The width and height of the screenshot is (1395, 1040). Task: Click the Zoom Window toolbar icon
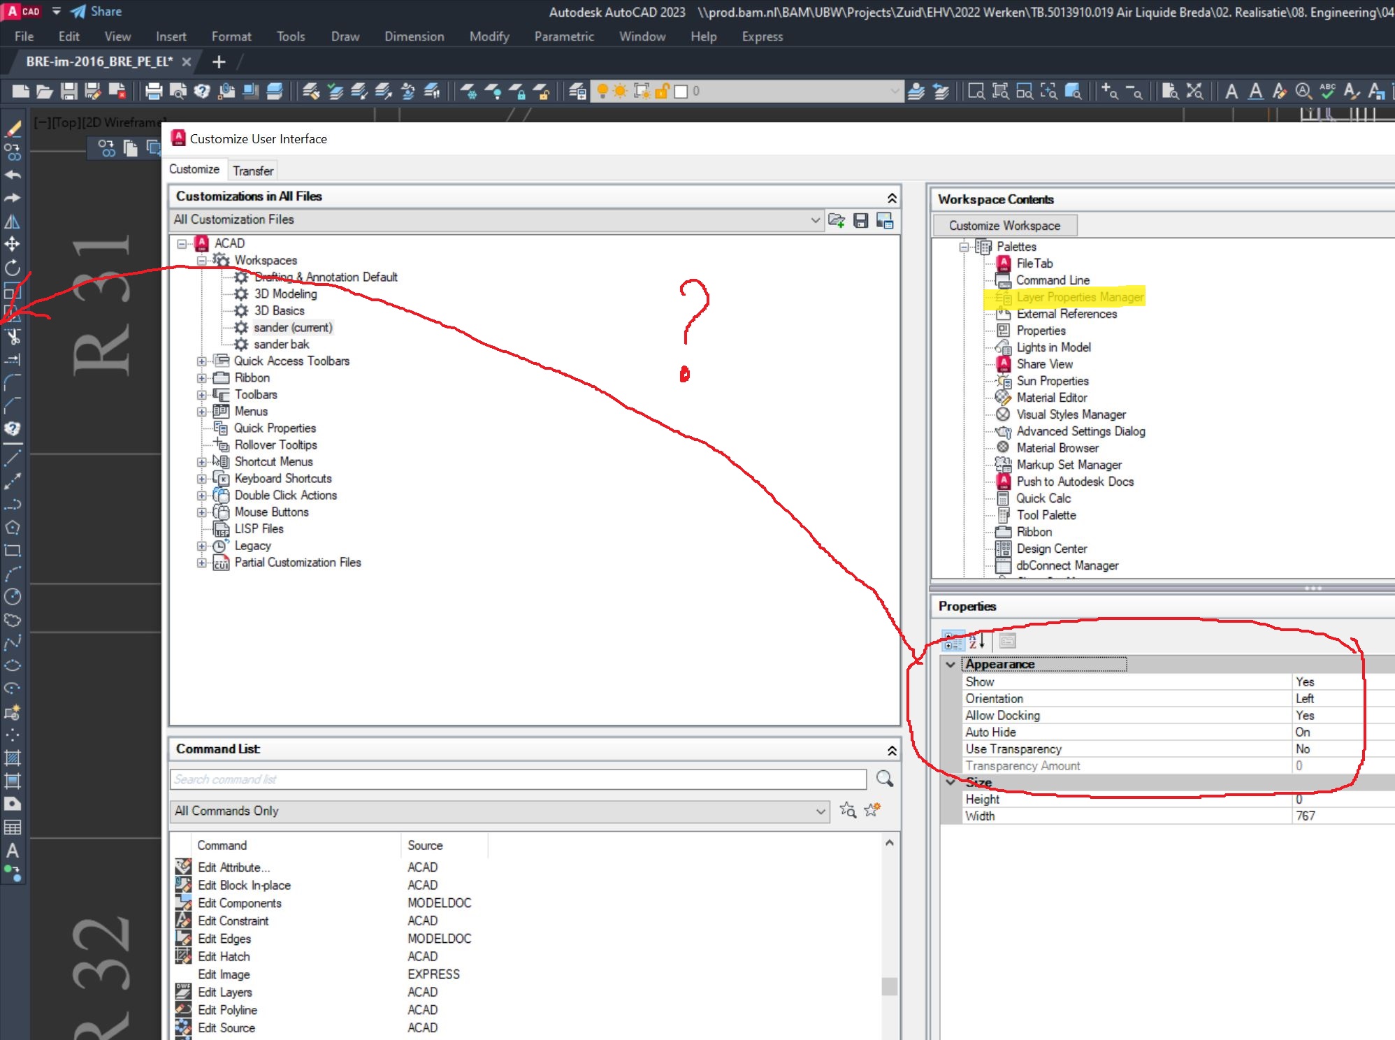(976, 91)
